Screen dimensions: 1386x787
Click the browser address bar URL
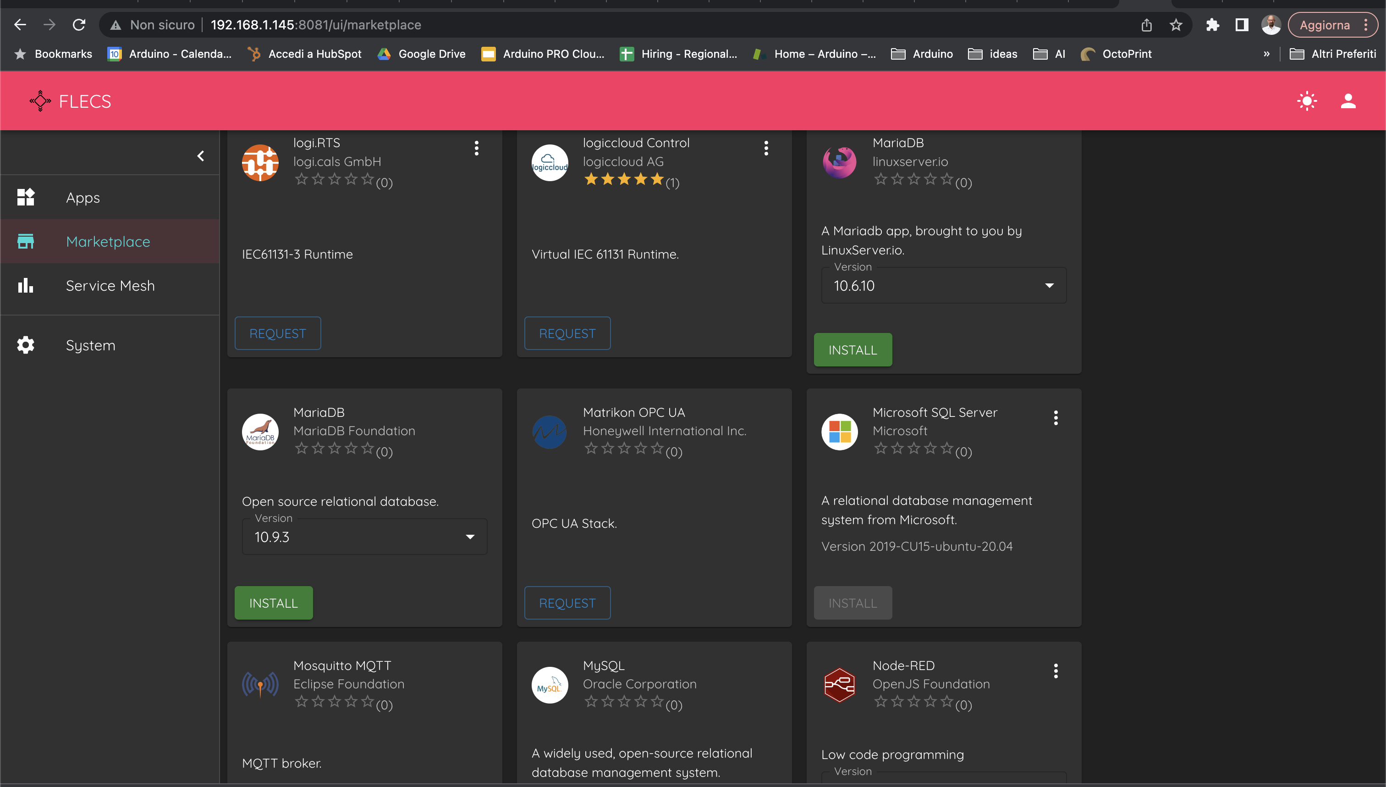click(x=315, y=25)
